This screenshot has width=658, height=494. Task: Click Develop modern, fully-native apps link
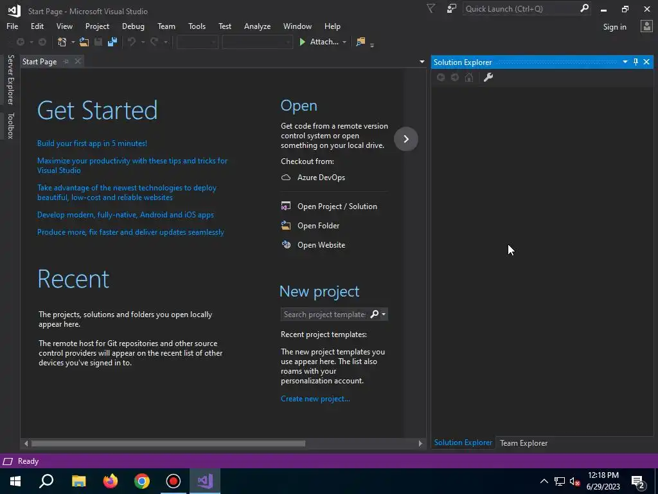click(125, 215)
